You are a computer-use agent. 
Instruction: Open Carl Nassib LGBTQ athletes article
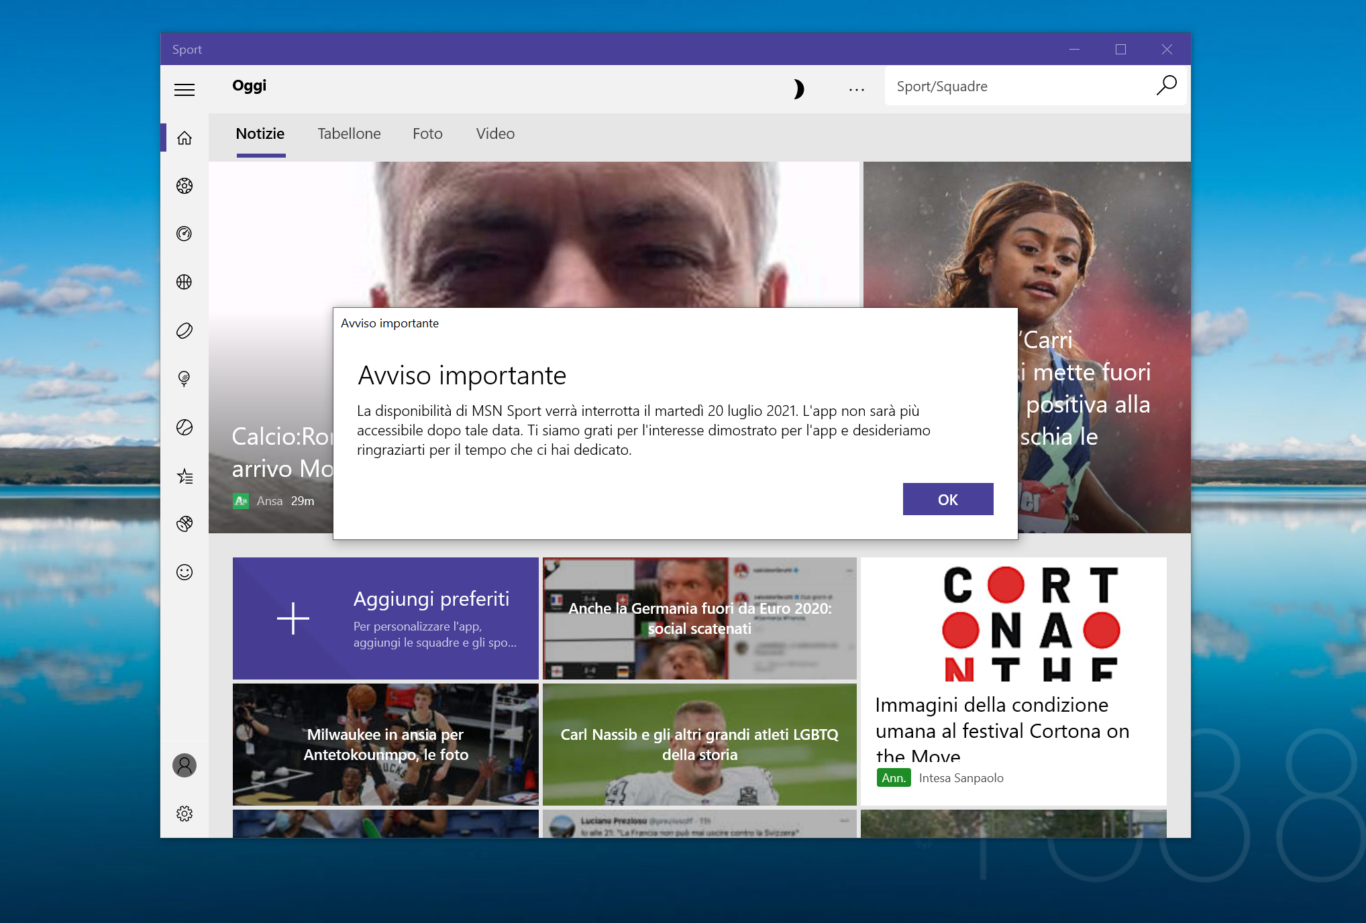pos(700,745)
